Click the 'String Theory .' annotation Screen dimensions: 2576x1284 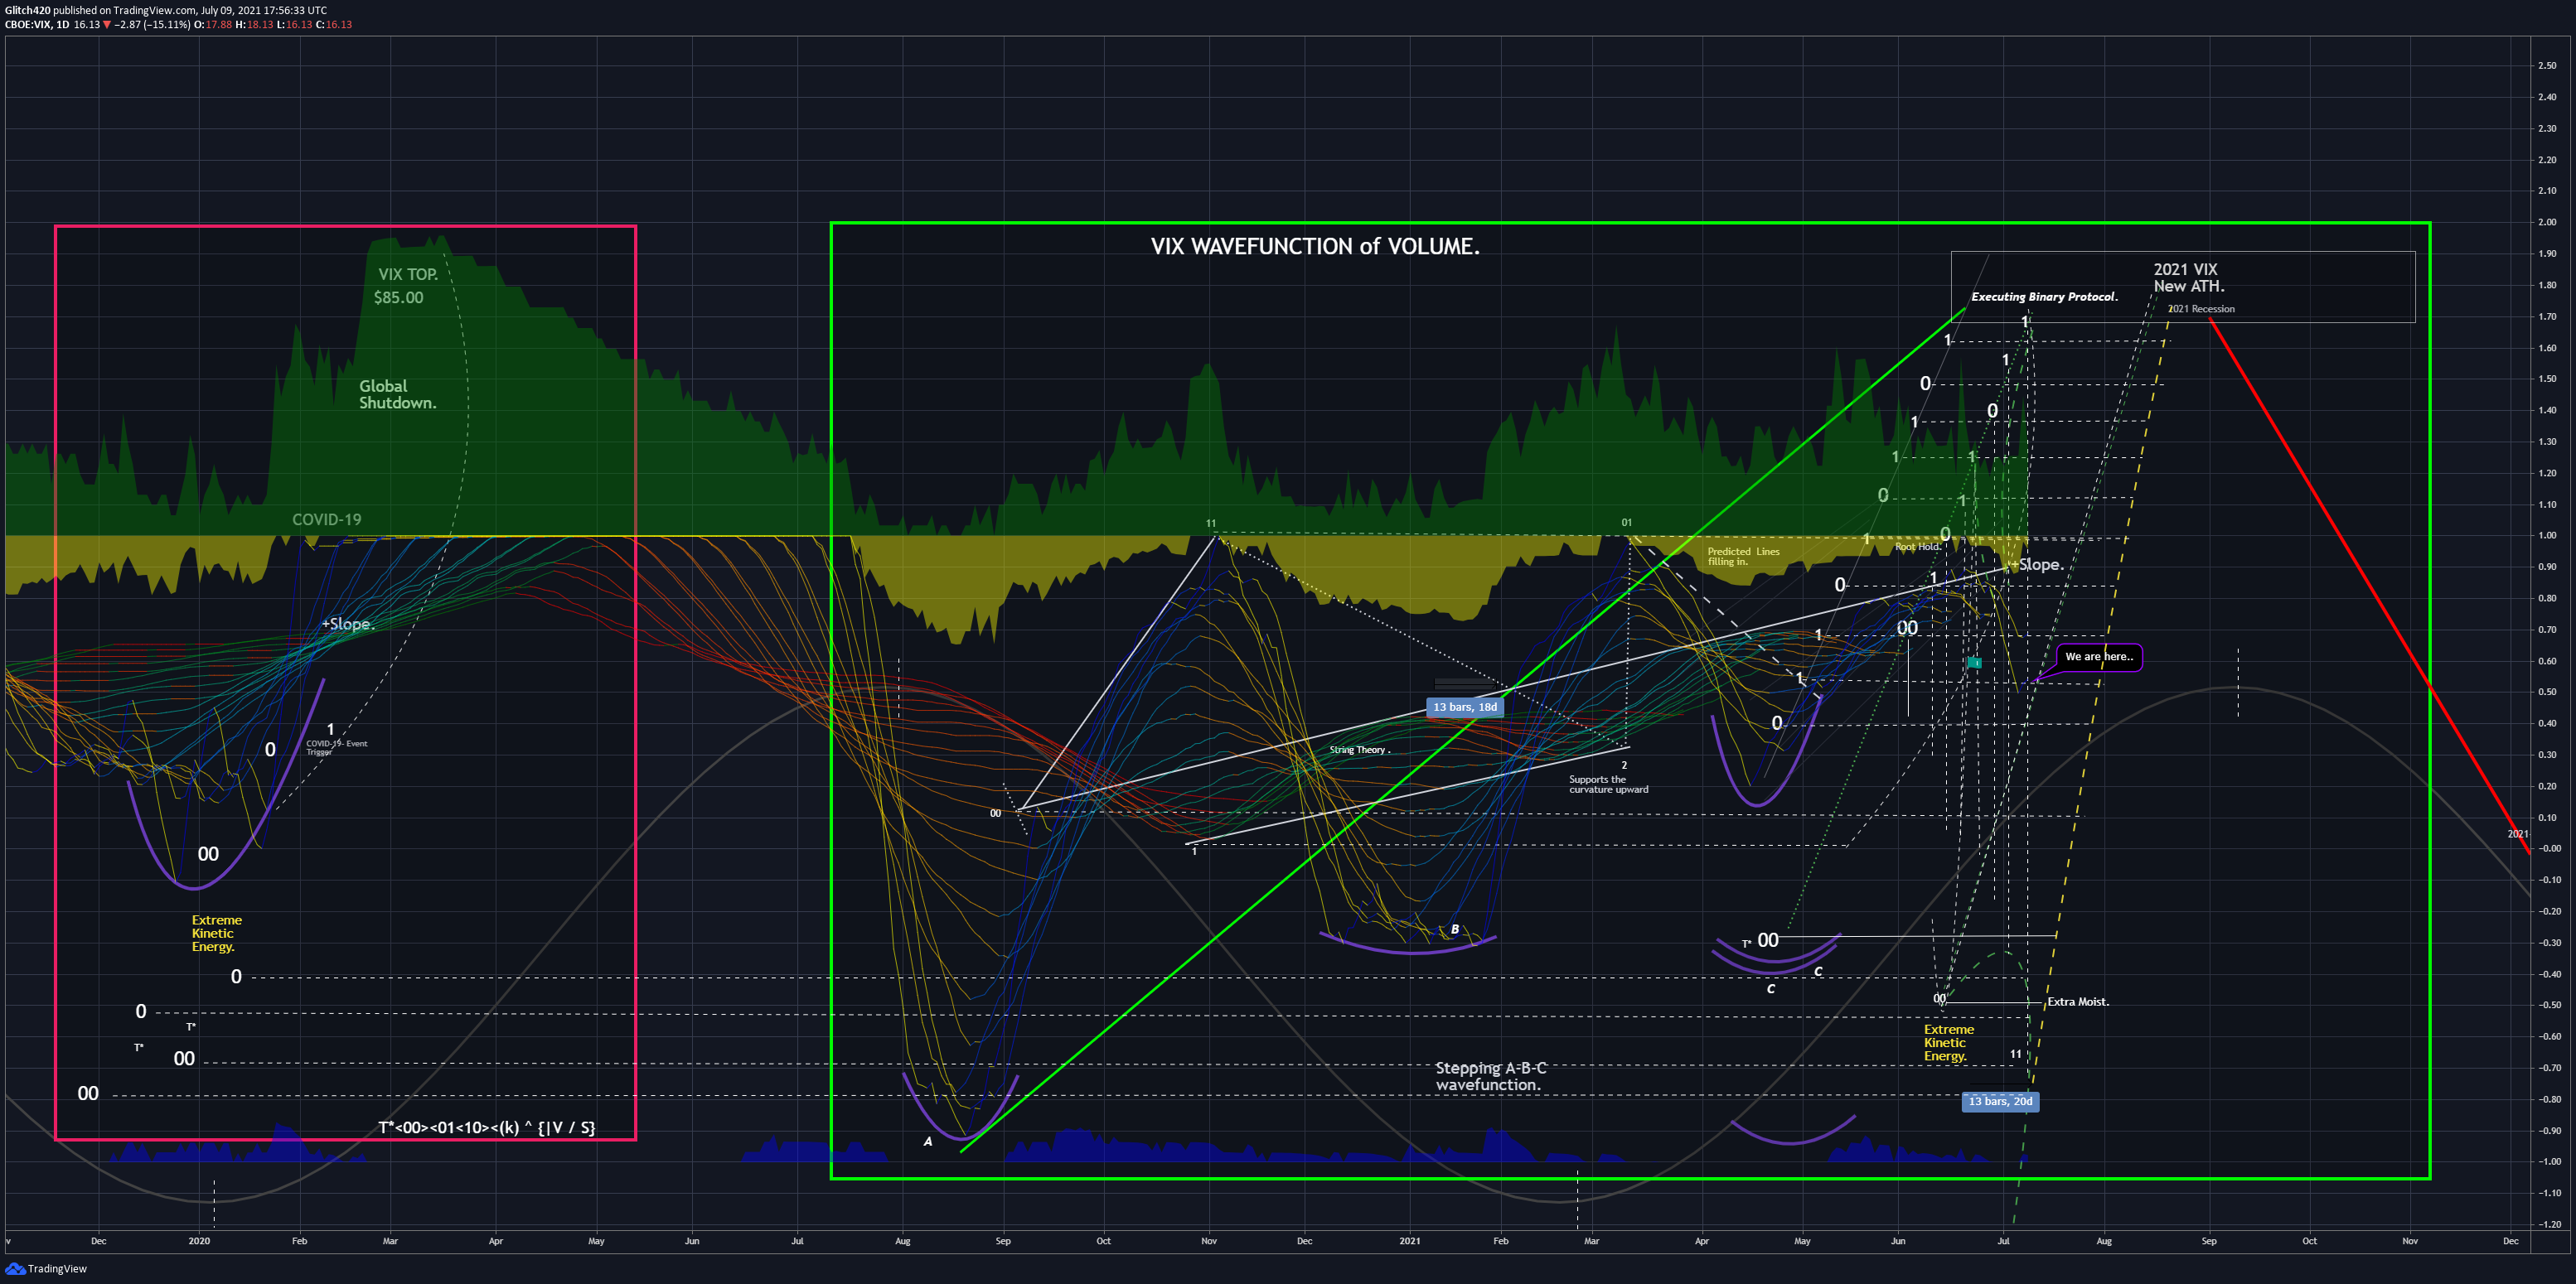[x=1359, y=750]
